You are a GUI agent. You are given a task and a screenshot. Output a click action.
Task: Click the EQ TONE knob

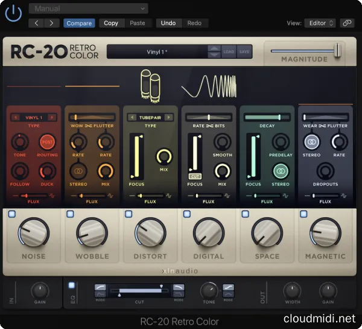(x=209, y=290)
